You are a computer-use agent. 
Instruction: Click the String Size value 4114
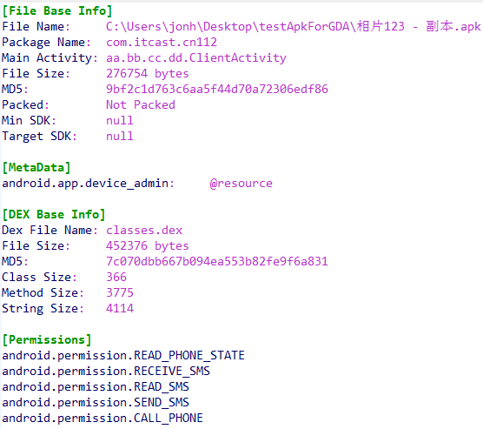(x=120, y=308)
